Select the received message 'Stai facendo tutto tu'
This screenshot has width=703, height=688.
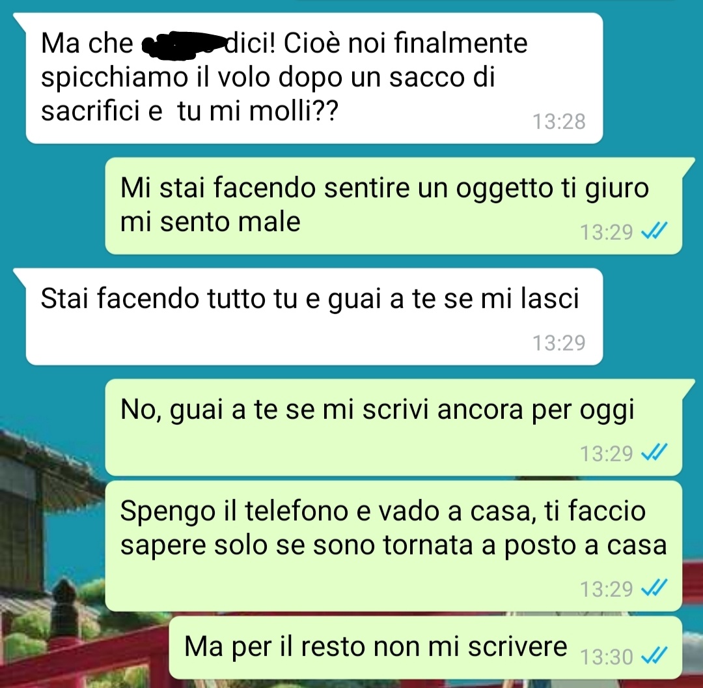click(x=314, y=317)
